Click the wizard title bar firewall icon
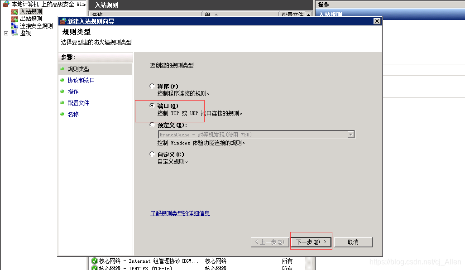The width and height of the screenshot is (465, 270). (62, 21)
